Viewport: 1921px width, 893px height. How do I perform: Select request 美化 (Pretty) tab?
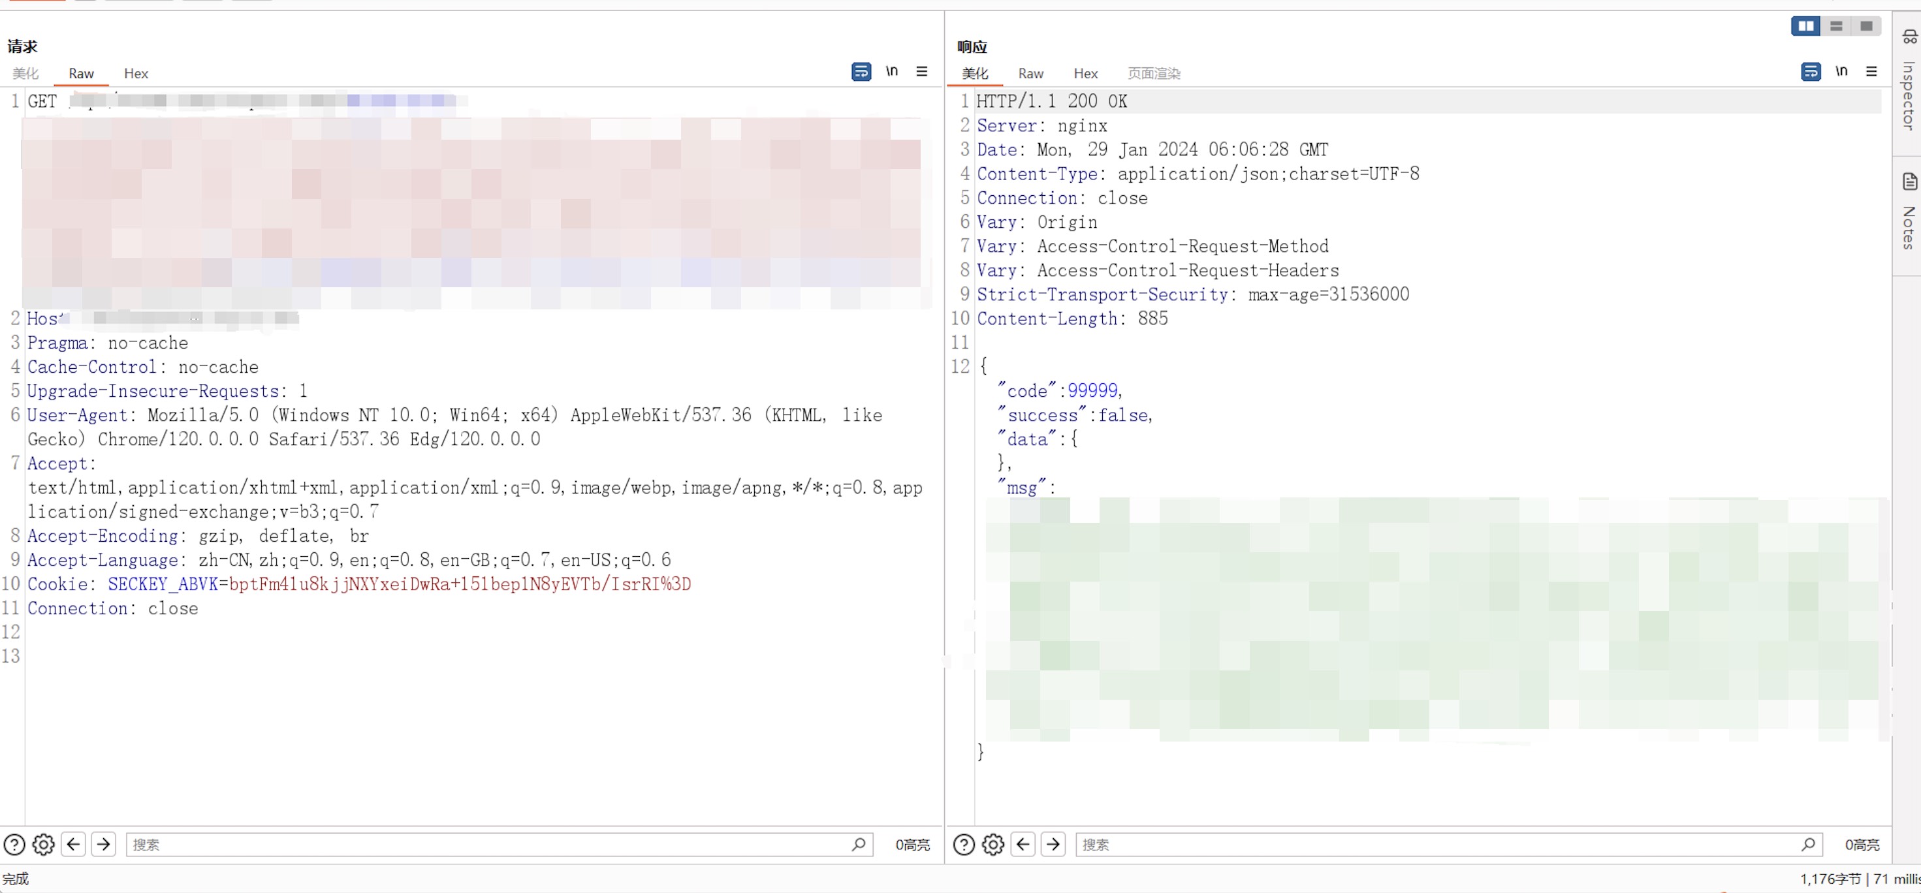[x=25, y=73]
